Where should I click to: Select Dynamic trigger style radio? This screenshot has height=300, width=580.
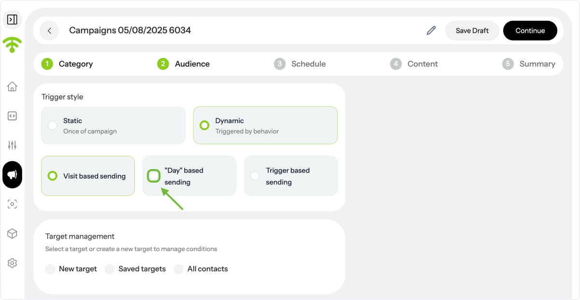click(x=204, y=126)
